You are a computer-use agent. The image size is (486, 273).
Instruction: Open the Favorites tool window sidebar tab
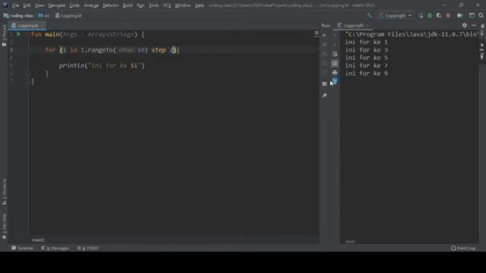[x=4, y=226]
